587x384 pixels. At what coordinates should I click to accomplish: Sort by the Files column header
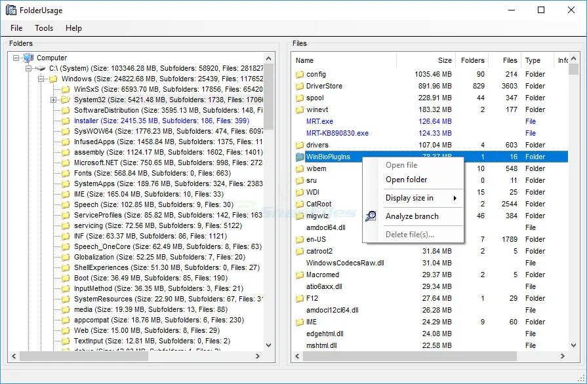point(504,60)
